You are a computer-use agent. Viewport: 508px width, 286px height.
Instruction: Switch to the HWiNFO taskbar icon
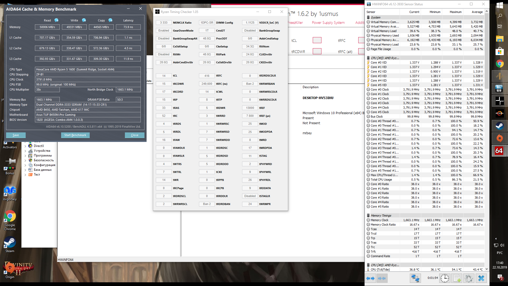[500, 88]
